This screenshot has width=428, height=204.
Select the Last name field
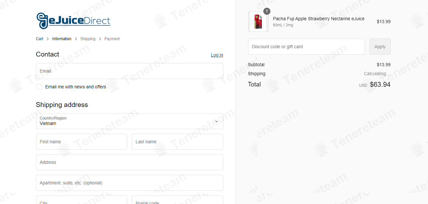177,142
